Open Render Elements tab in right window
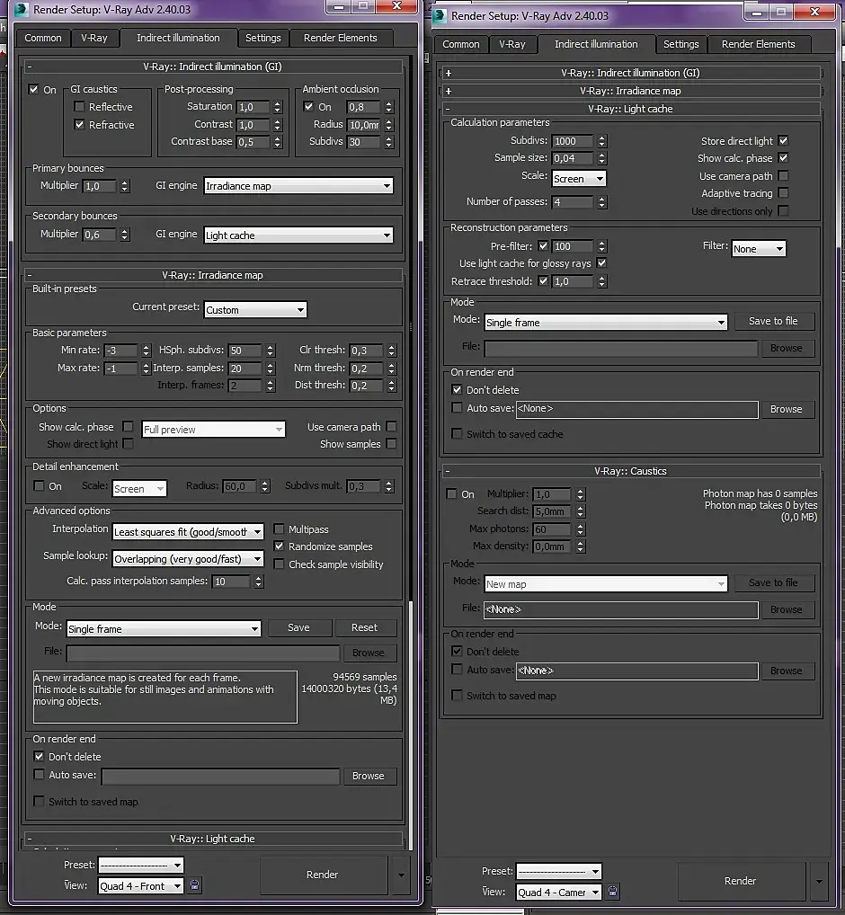Screen dimensions: 845x915 point(758,44)
